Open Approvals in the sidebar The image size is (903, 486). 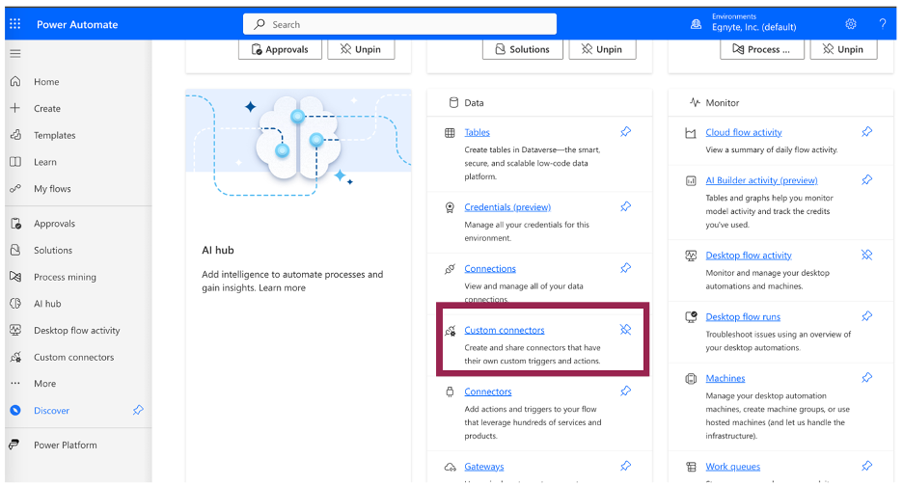[x=54, y=224]
